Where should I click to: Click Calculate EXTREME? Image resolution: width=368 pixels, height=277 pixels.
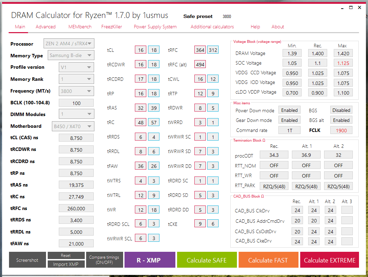click(330, 260)
